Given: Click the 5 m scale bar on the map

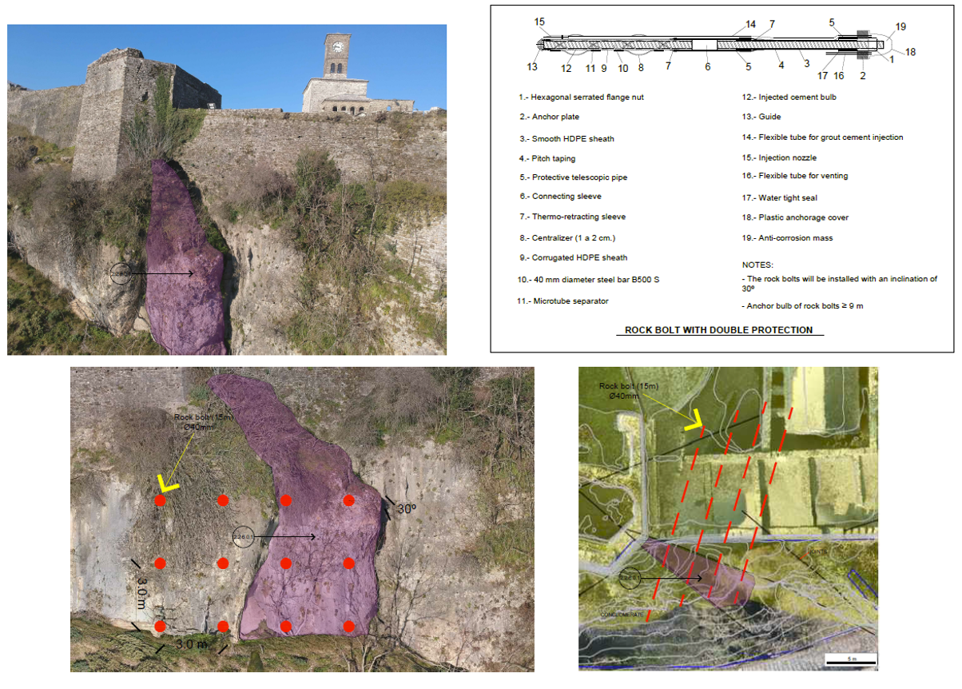Looking at the screenshot, I should 851,659.
